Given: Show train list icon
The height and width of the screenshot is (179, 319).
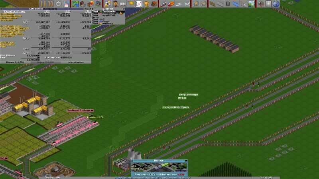Looking at the screenshot, I should tap(163, 4).
